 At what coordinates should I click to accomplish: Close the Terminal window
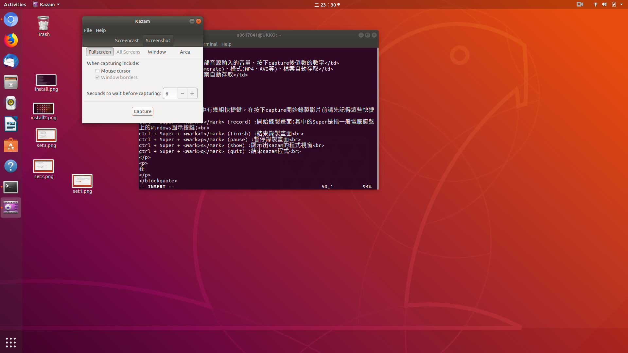click(x=374, y=35)
